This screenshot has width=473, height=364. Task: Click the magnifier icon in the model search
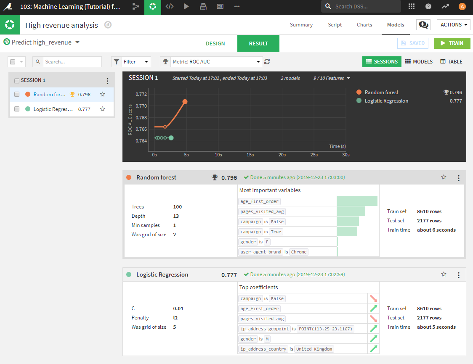[x=38, y=61]
